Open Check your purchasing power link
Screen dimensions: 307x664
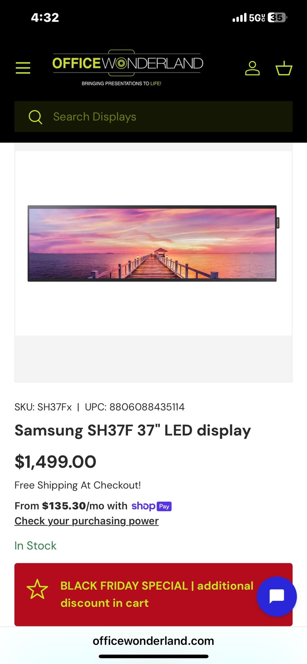87,521
